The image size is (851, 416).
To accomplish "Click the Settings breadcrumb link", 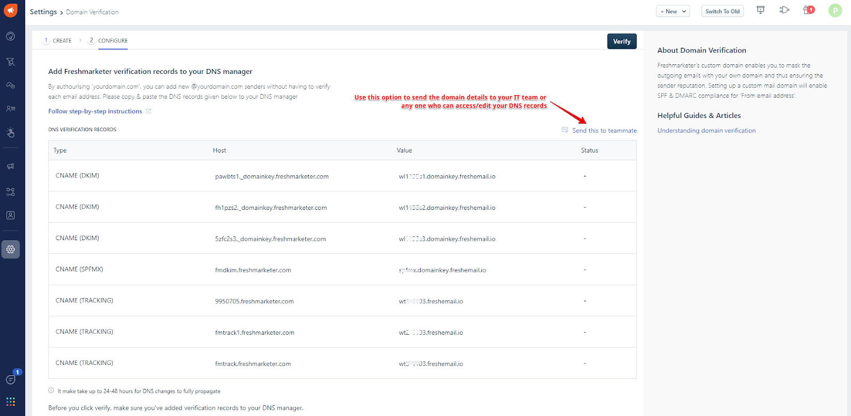I will [43, 12].
